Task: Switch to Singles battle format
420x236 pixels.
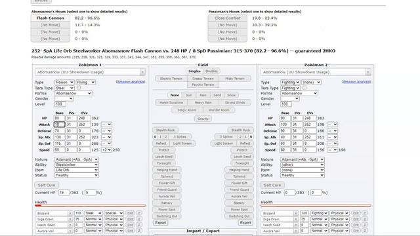Action: pyautogui.click(x=194, y=71)
